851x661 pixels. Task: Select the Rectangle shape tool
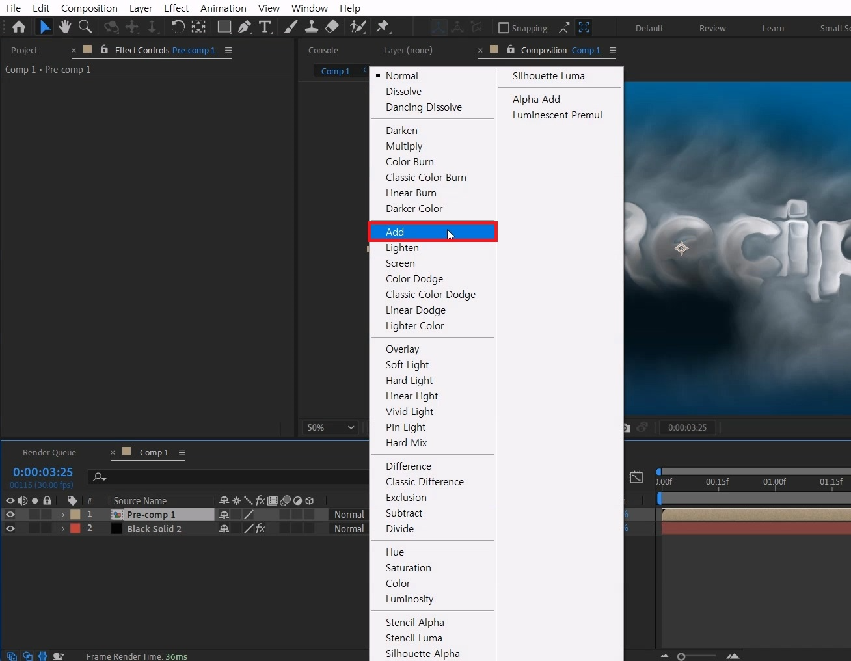224,27
